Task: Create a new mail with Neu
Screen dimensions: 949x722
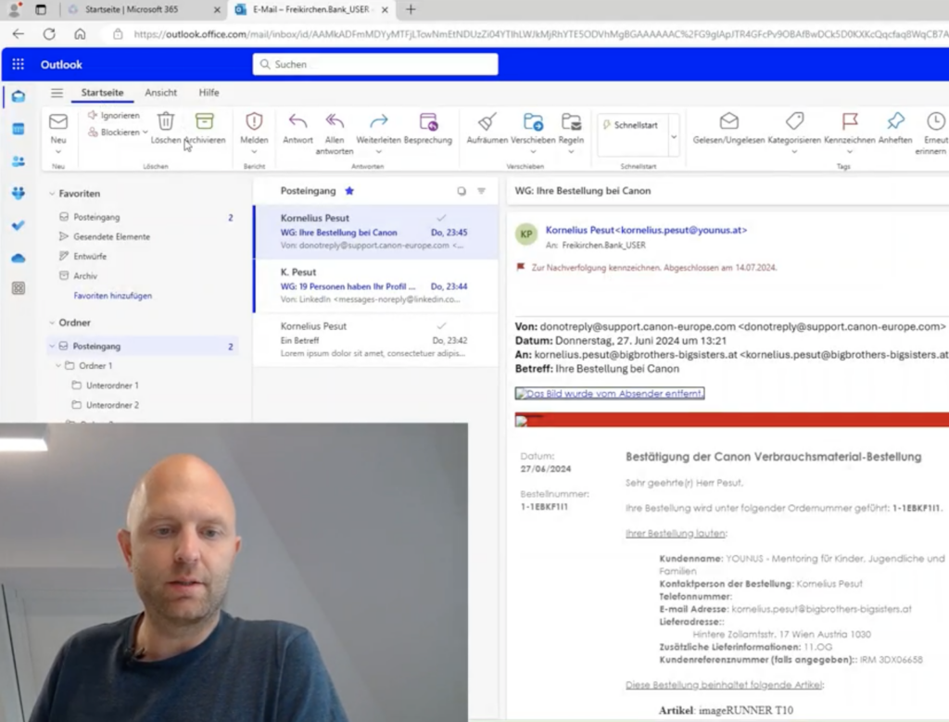Action: click(x=58, y=129)
